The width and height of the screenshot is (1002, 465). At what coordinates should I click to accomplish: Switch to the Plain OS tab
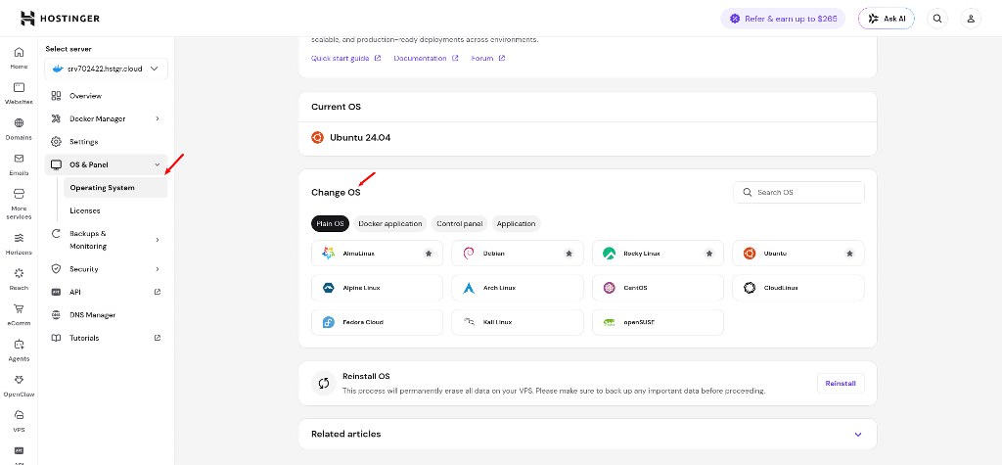[x=331, y=224]
